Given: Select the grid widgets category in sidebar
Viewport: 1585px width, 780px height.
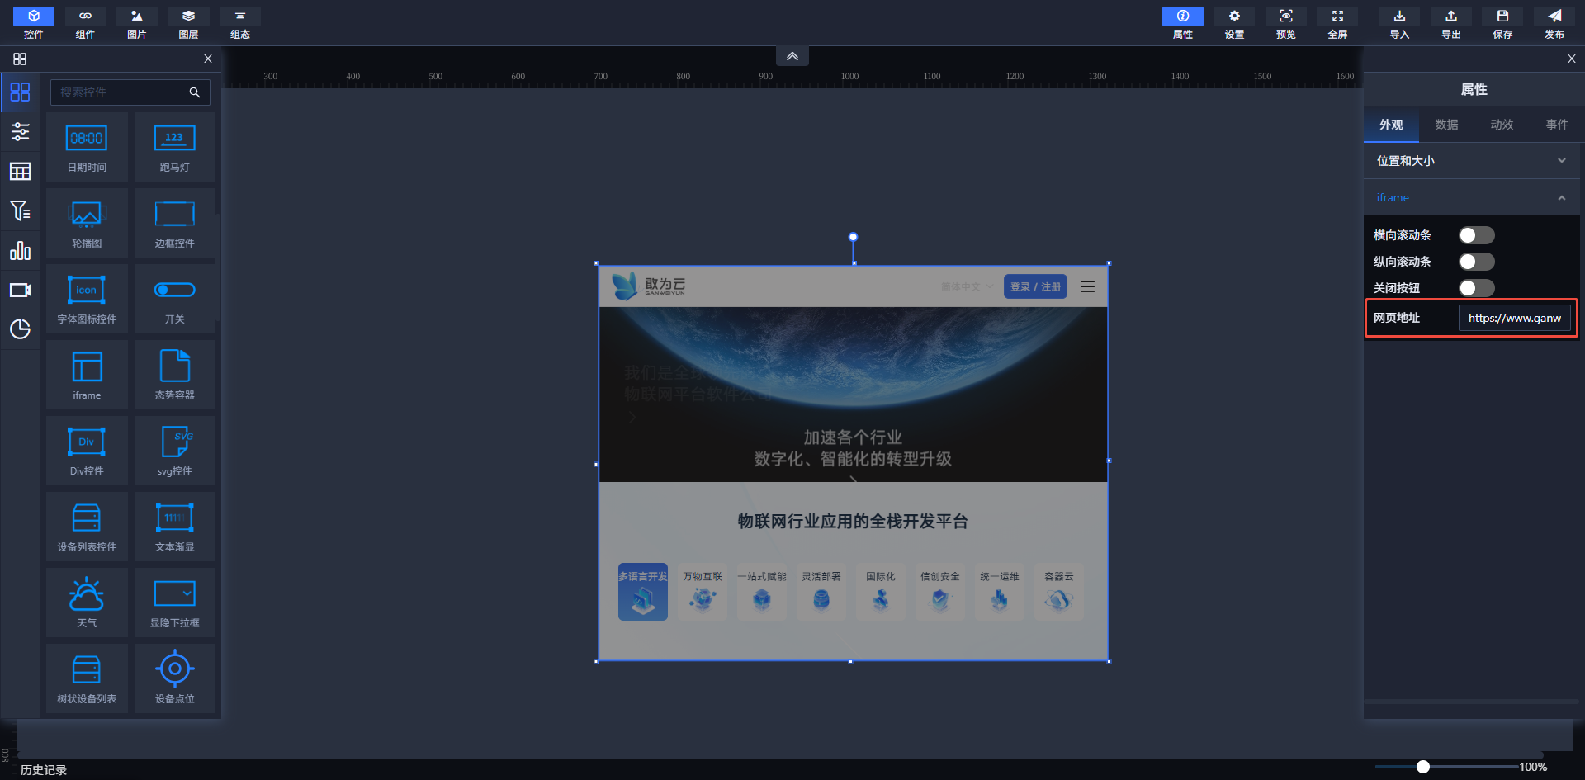Looking at the screenshot, I should point(20,92).
